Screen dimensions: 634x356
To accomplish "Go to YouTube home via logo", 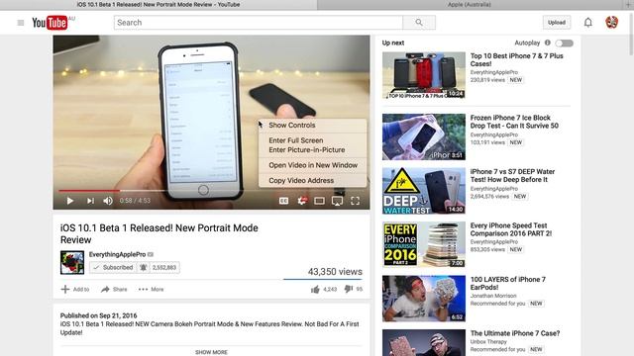I will coord(50,23).
